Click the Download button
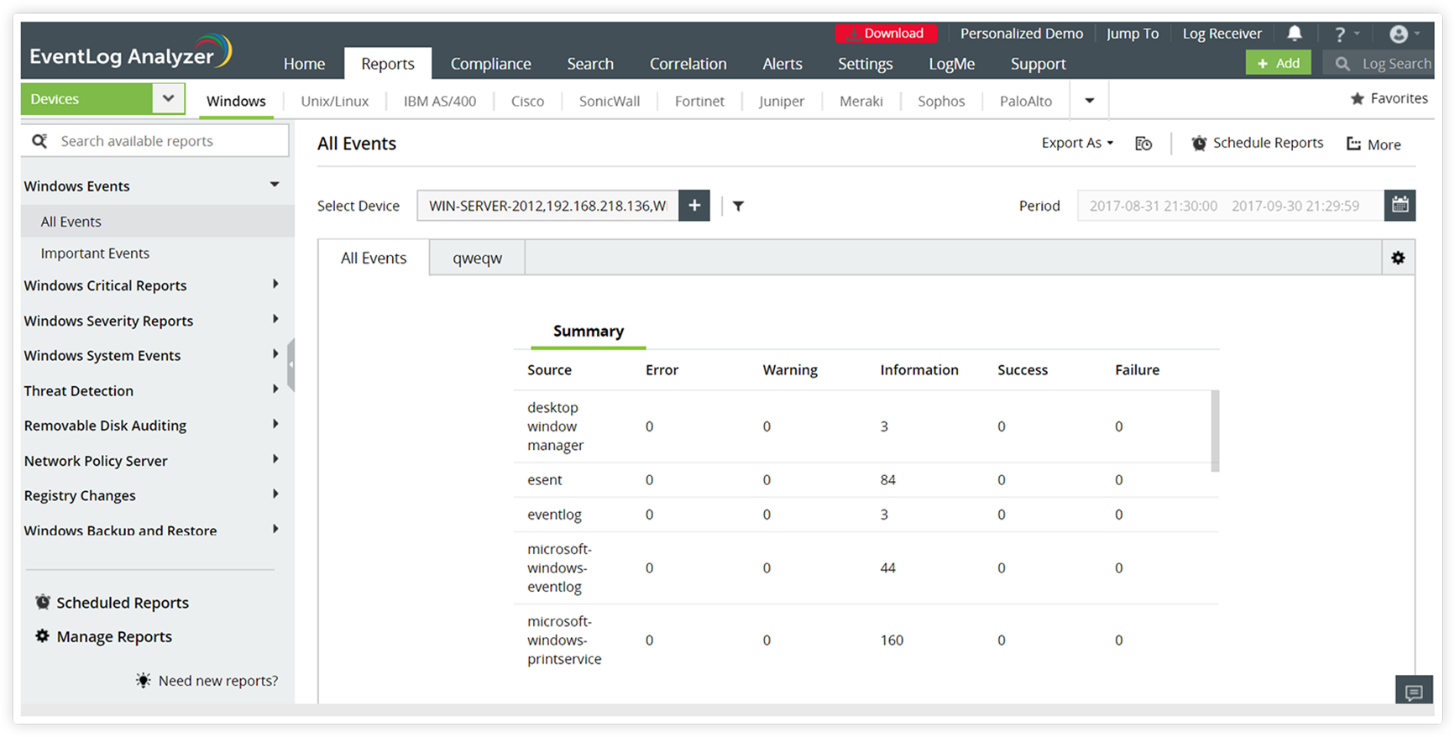Viewport: 1455px width, 737px height. 886,34
